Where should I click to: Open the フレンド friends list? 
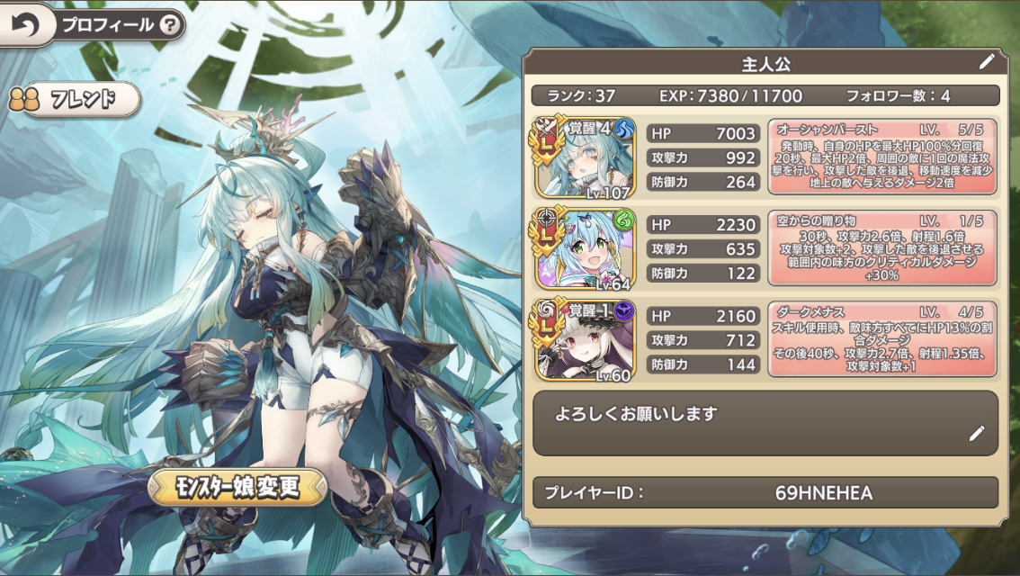[x=74, y=100]
